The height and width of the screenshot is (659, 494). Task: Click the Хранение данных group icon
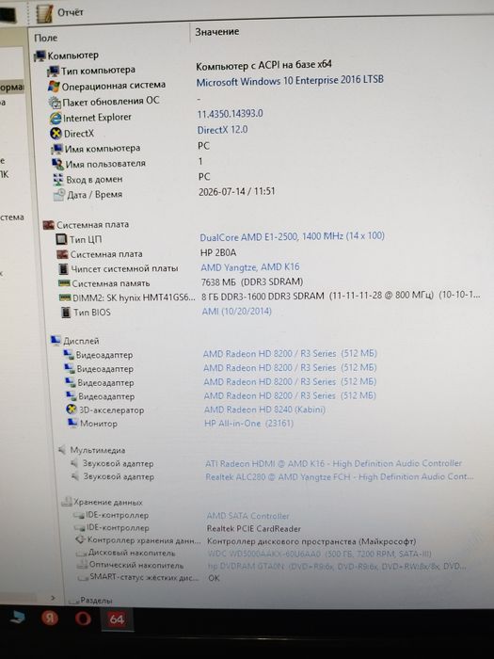click(67, 502)
